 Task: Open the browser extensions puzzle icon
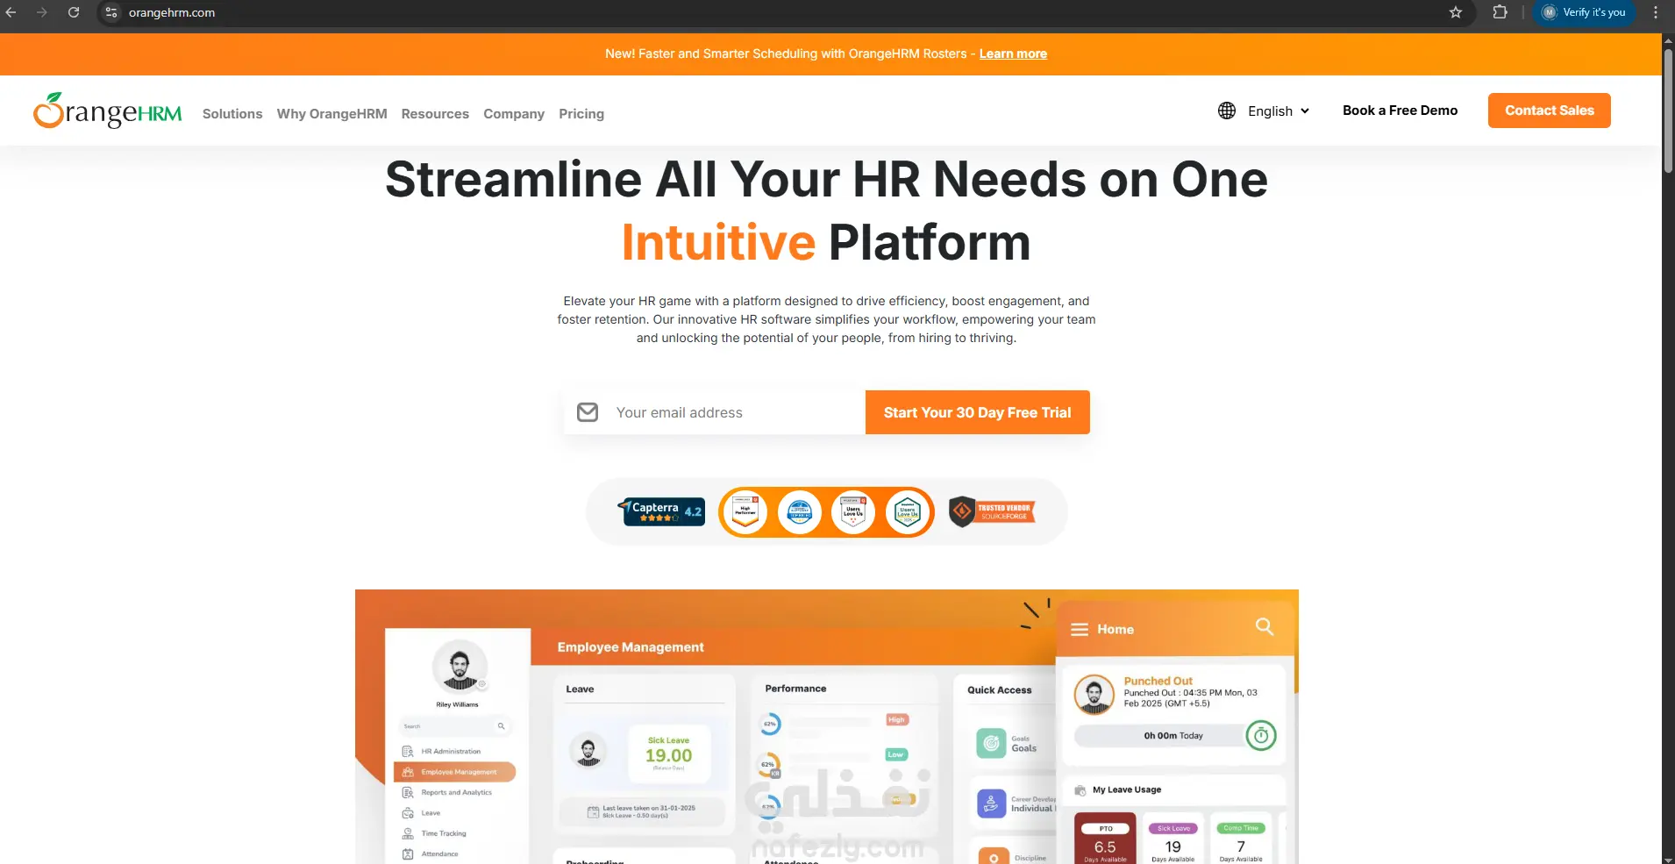click(1500, 12)
